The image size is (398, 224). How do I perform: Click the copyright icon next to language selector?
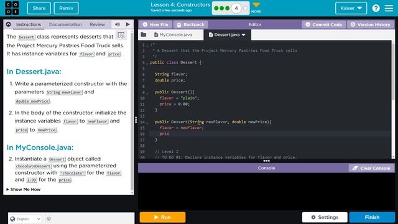[49, 218]
